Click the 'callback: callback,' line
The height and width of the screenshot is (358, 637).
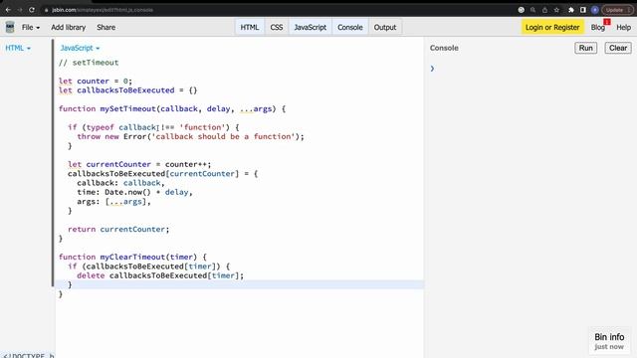pyautogui.click(x=121, y=183)
